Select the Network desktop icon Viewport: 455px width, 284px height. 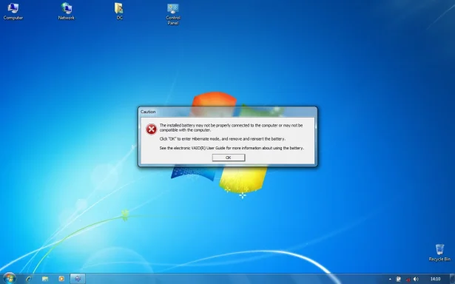pos(66,12)
